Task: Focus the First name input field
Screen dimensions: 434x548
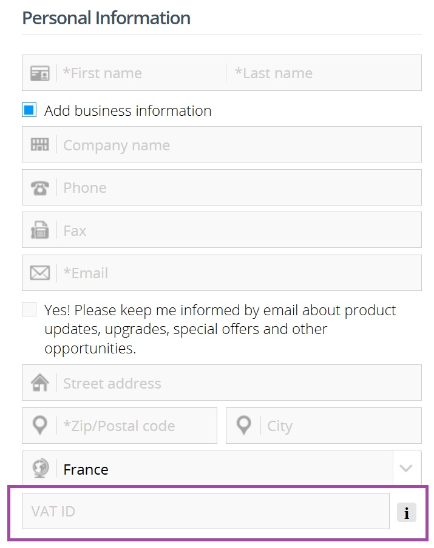Action: (x=143, y=73)
